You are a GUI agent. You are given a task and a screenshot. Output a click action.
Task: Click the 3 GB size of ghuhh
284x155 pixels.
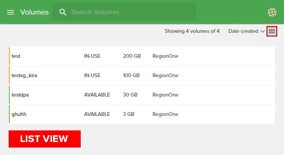(x=129, y=114)
